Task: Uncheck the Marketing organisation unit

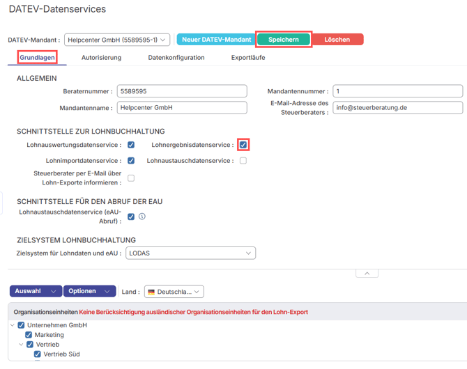Action: pyautogui.click(x=29, y=335)
